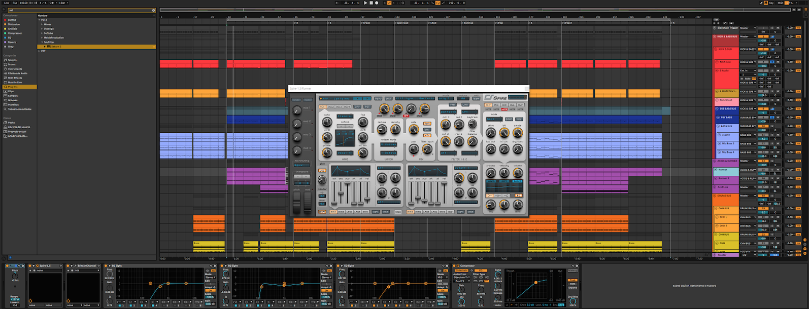Open Spire's MENU button

(x=378, y=98)
